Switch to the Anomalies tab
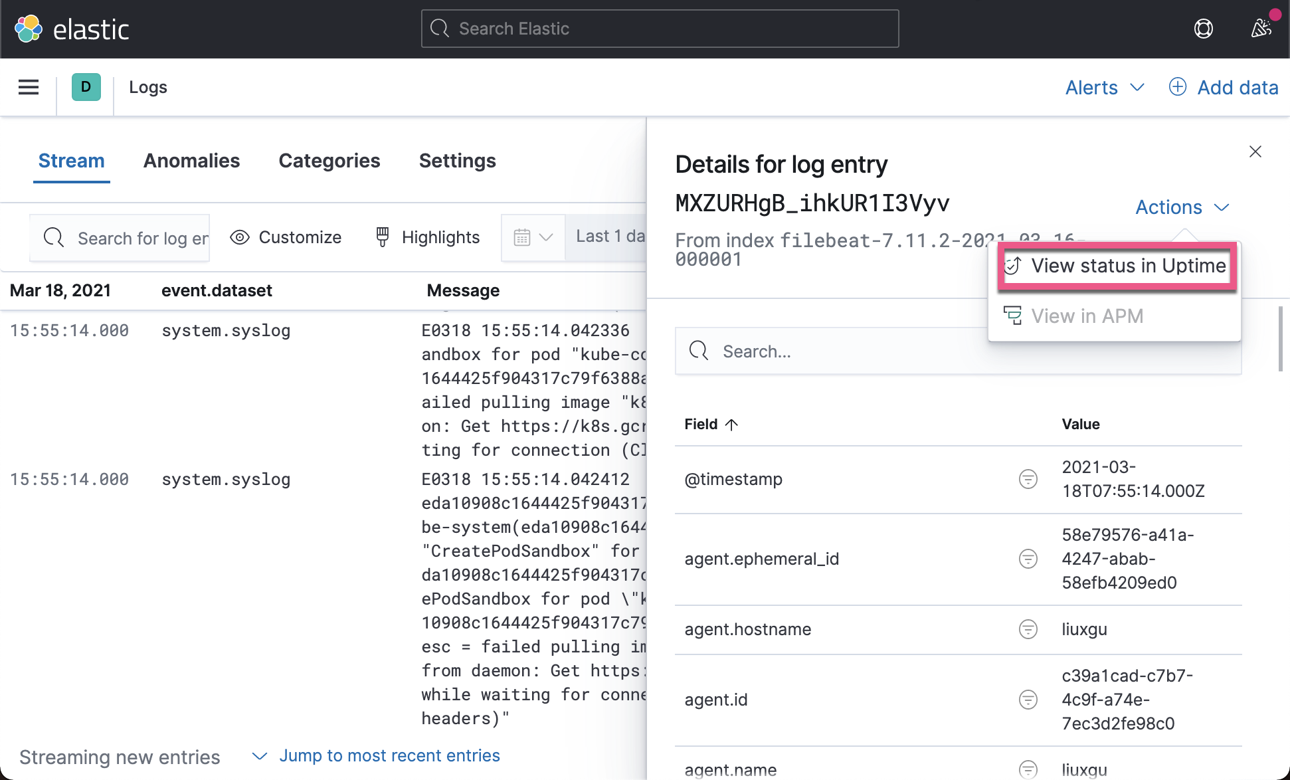Viewport: 1290px width, 780px height. (x=191, y=161)
